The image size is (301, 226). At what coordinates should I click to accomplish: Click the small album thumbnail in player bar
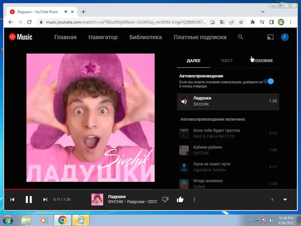[x=97, y=200]
